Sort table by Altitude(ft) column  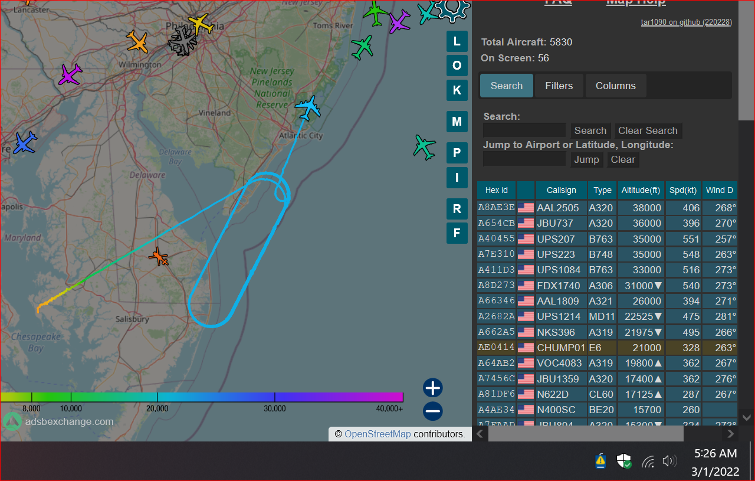click(641, 190)
